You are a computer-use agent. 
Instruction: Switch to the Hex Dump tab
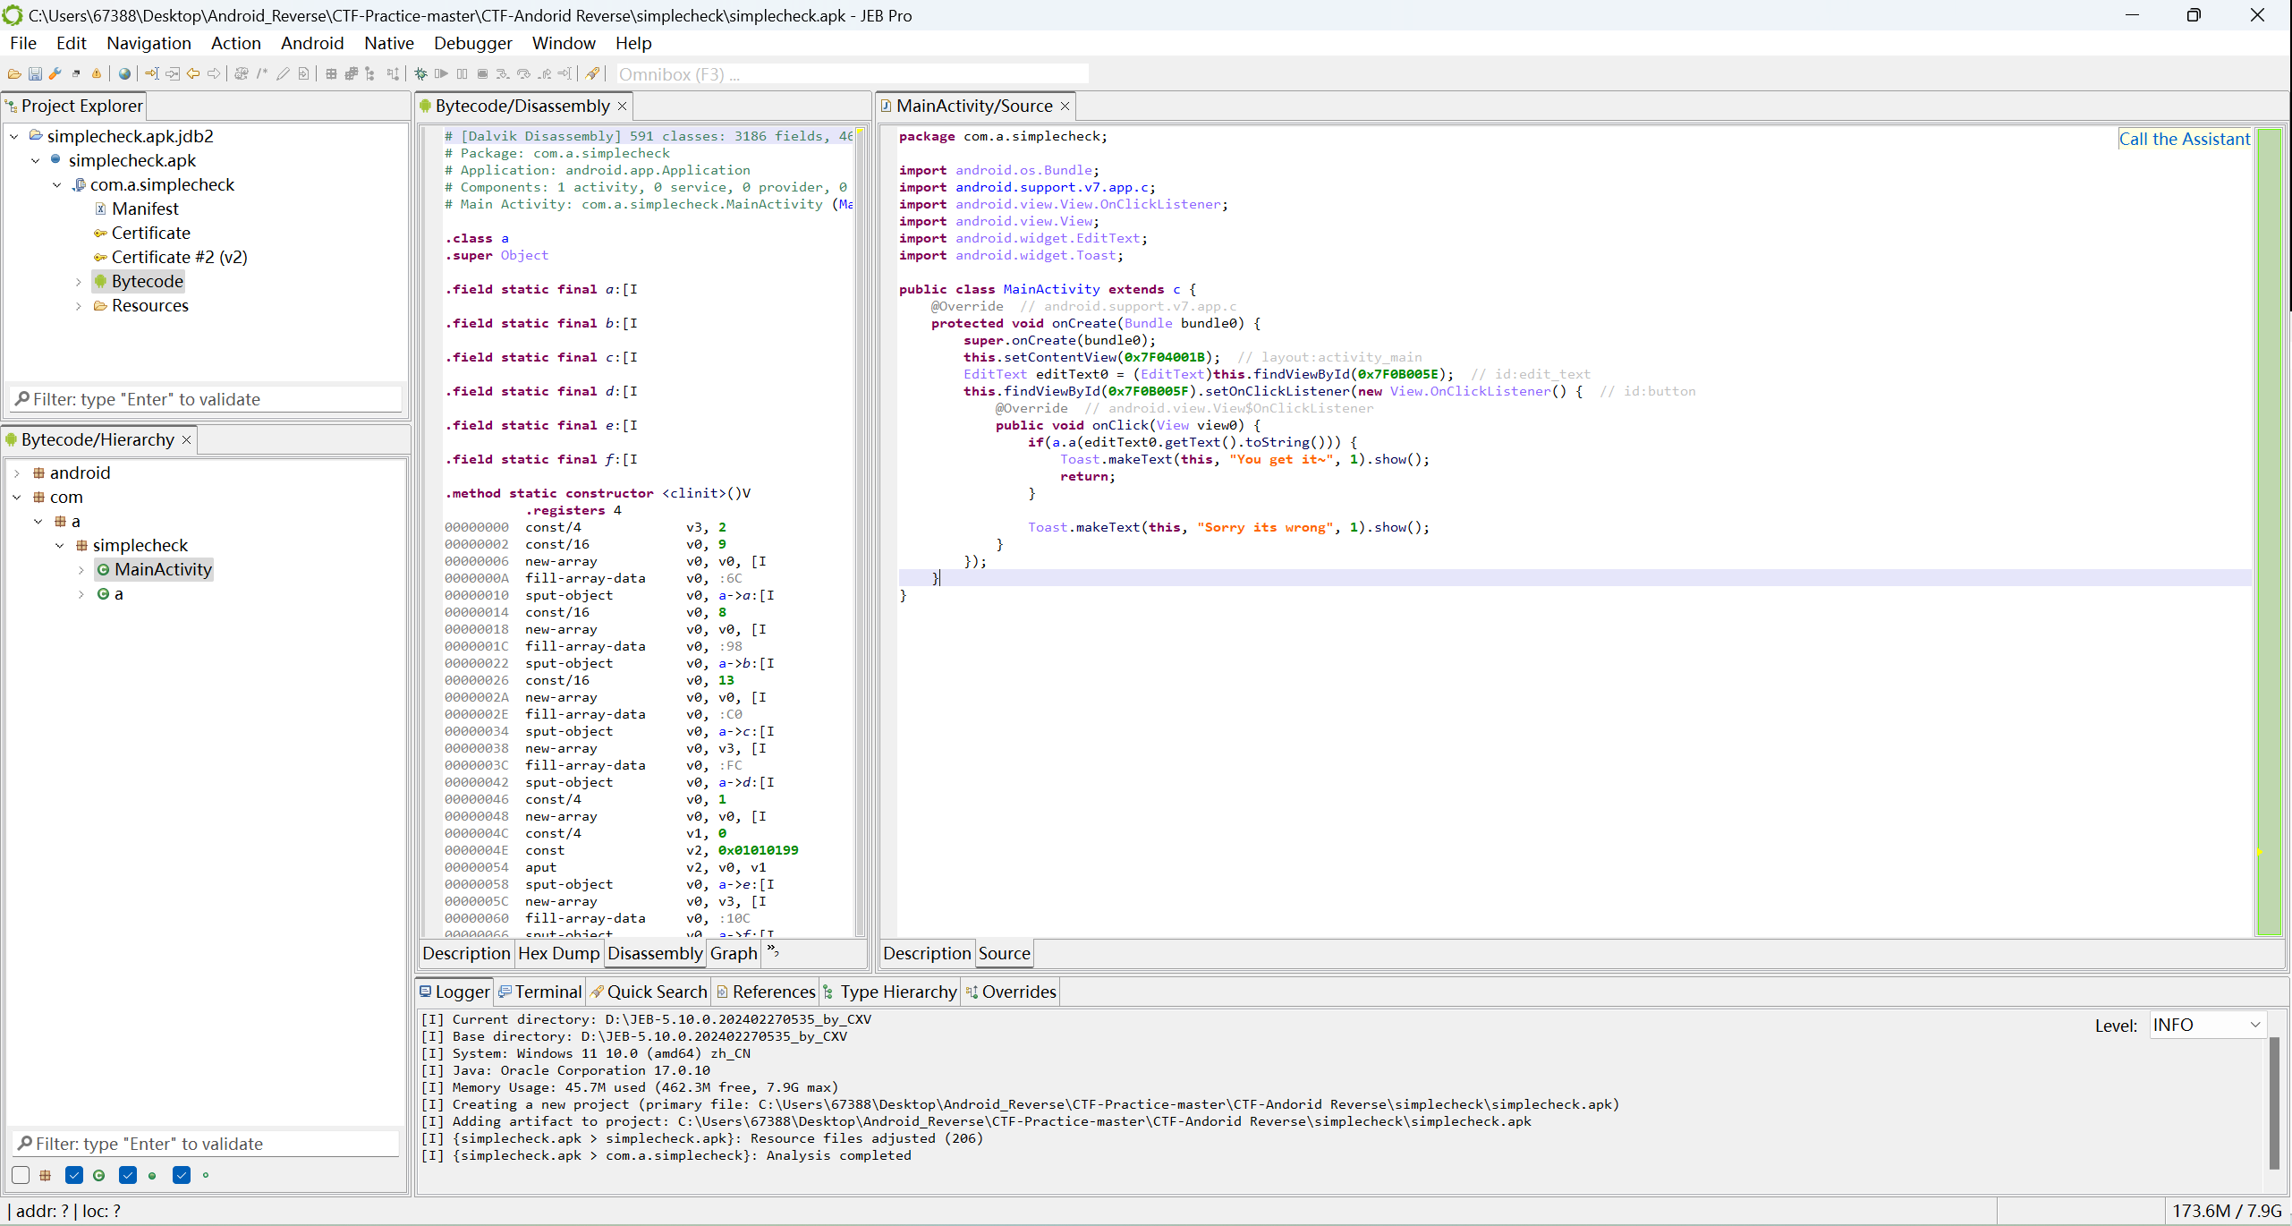558,953
